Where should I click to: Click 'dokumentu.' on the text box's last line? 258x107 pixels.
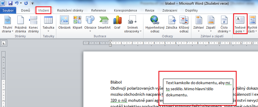tap(177, 95)
